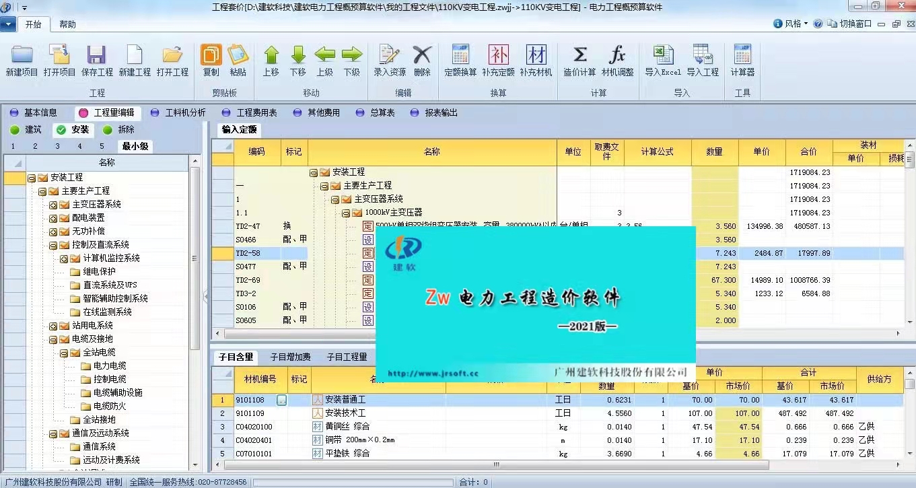Expand the 计算机监控系统 tree node

[63, 258]
